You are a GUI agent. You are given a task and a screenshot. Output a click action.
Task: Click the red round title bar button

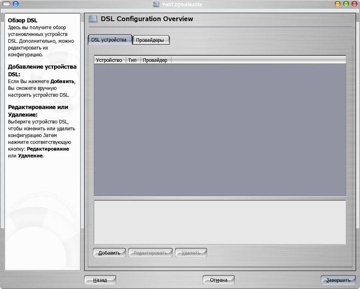click(x=353, y=4)
